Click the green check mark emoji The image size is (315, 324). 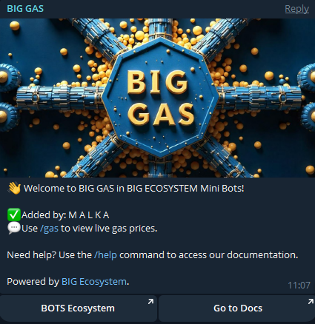14,215
